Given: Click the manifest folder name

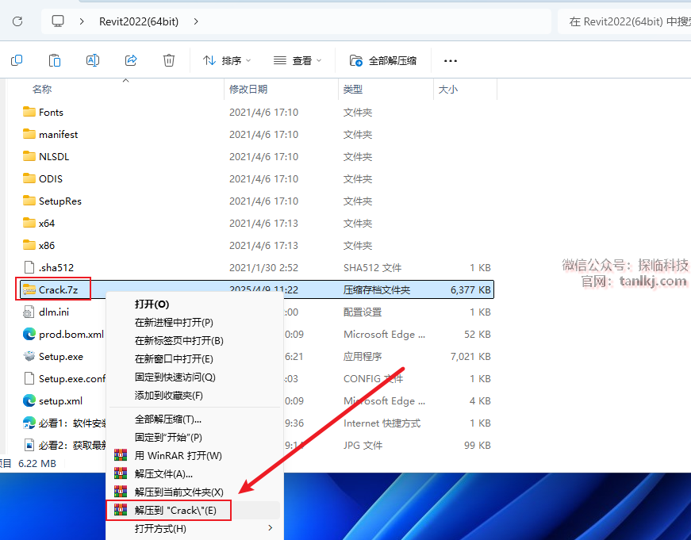Looking at the screenshot, I should [58, 134].
